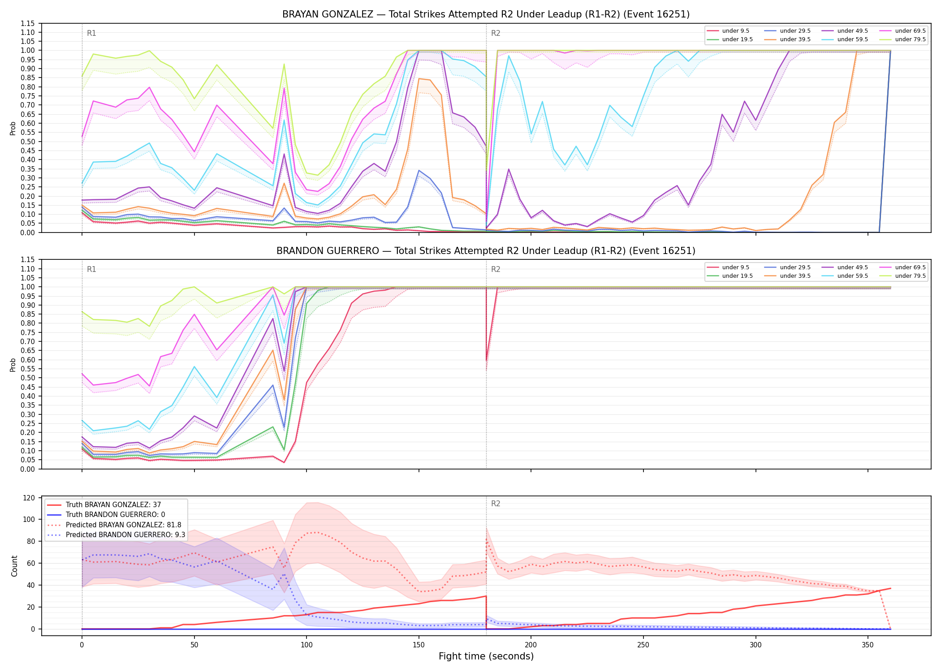Select 'under 19.5' in Gonzalez chart legend

(x=729, y=39)
